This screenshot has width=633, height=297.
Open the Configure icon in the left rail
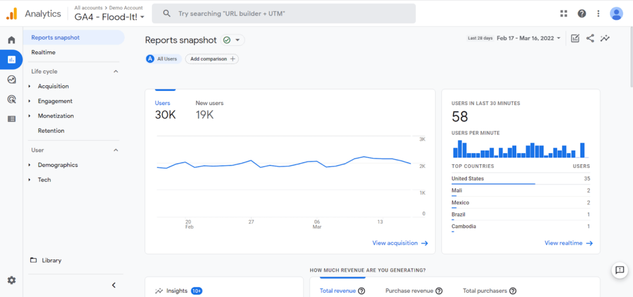click(11, 119)
